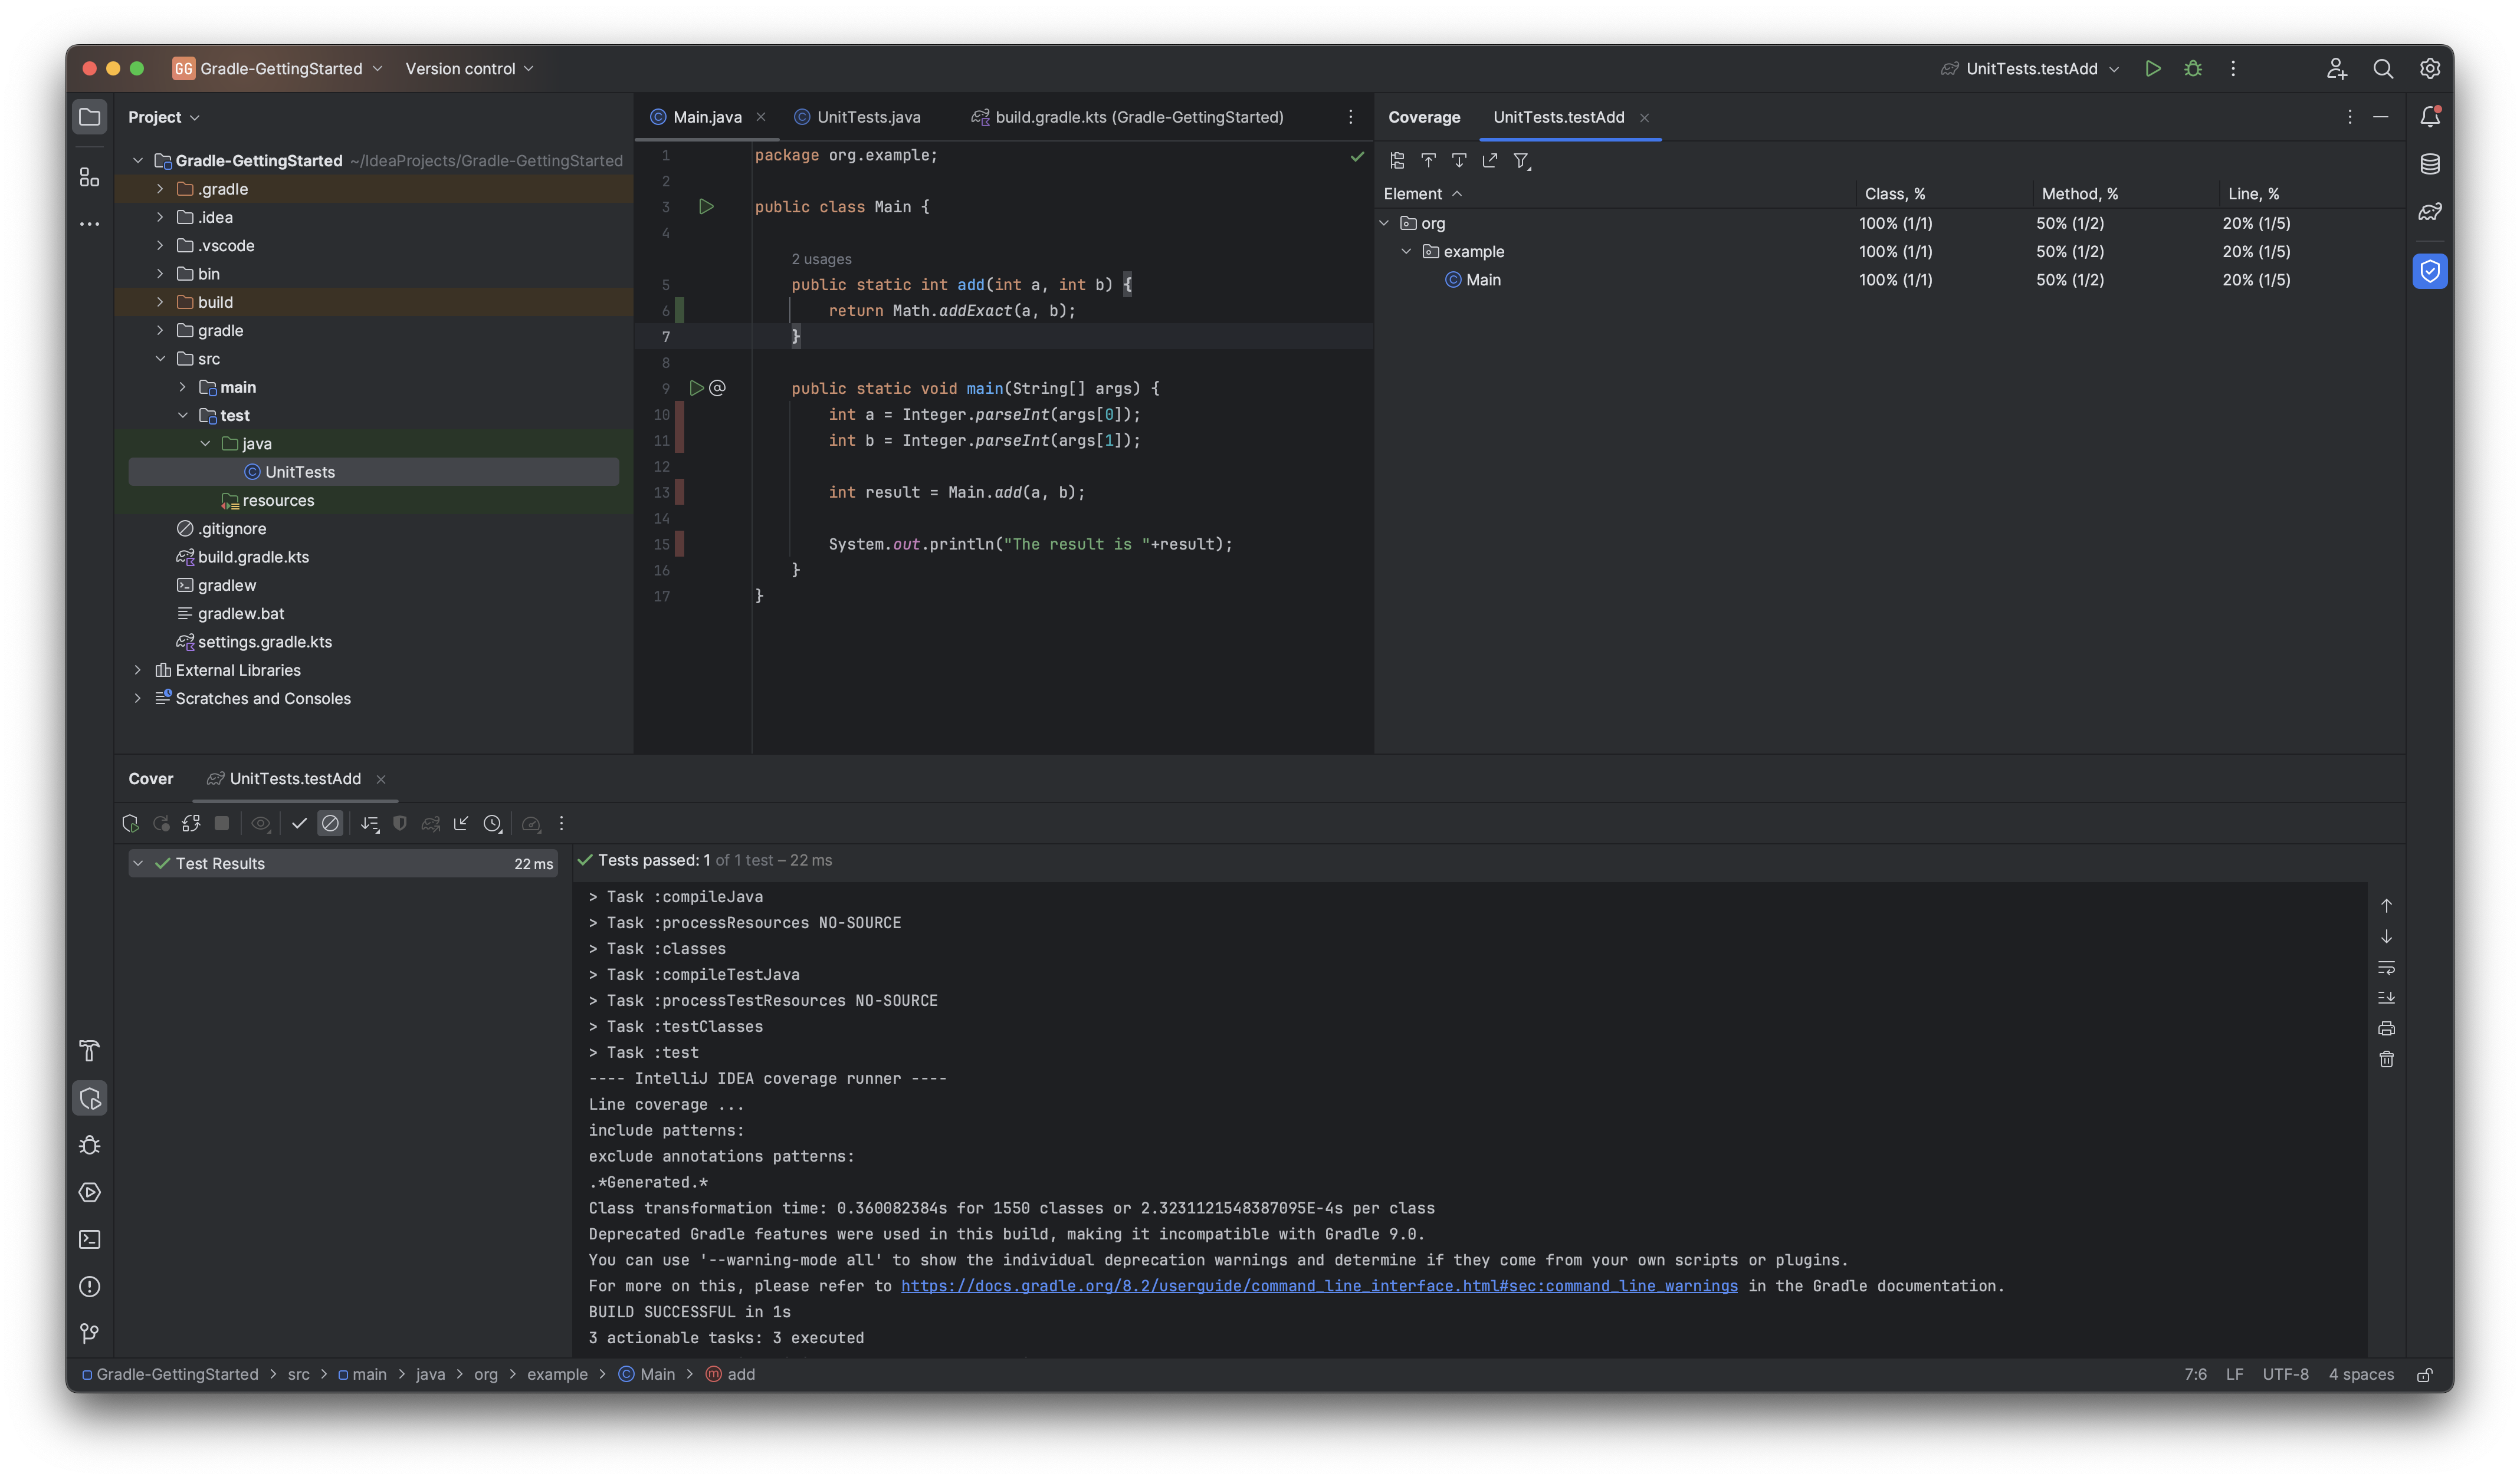
Task: Open the Gradle documentation link in console
Action: 1319,1286
